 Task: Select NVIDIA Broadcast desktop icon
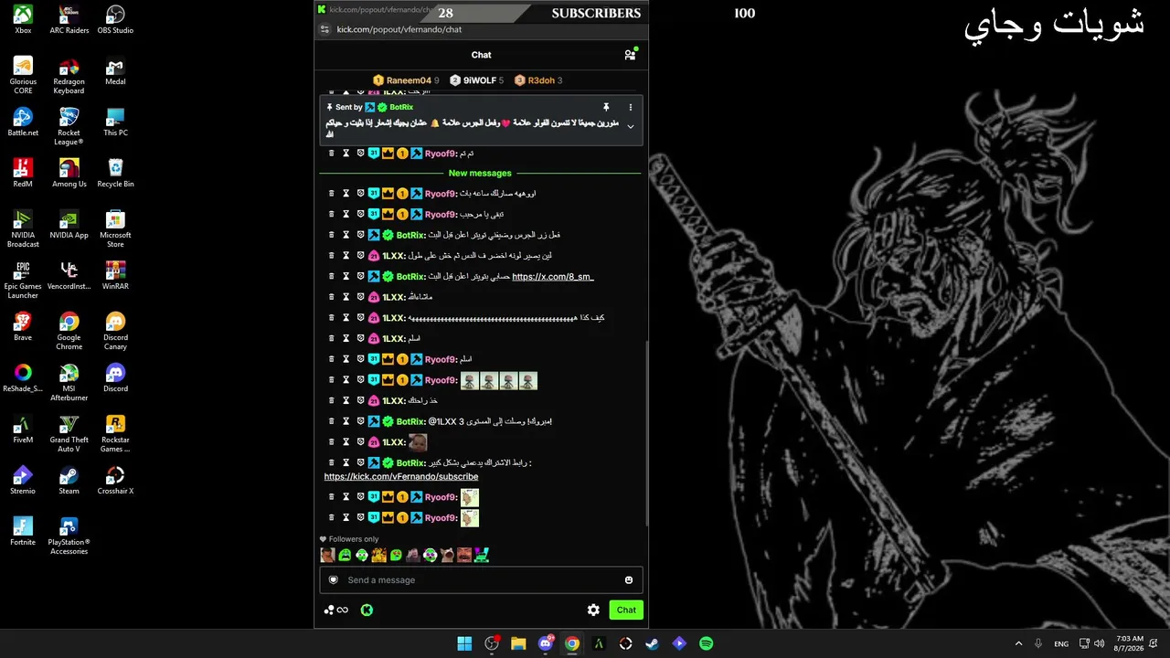click(x=23, y=228)
